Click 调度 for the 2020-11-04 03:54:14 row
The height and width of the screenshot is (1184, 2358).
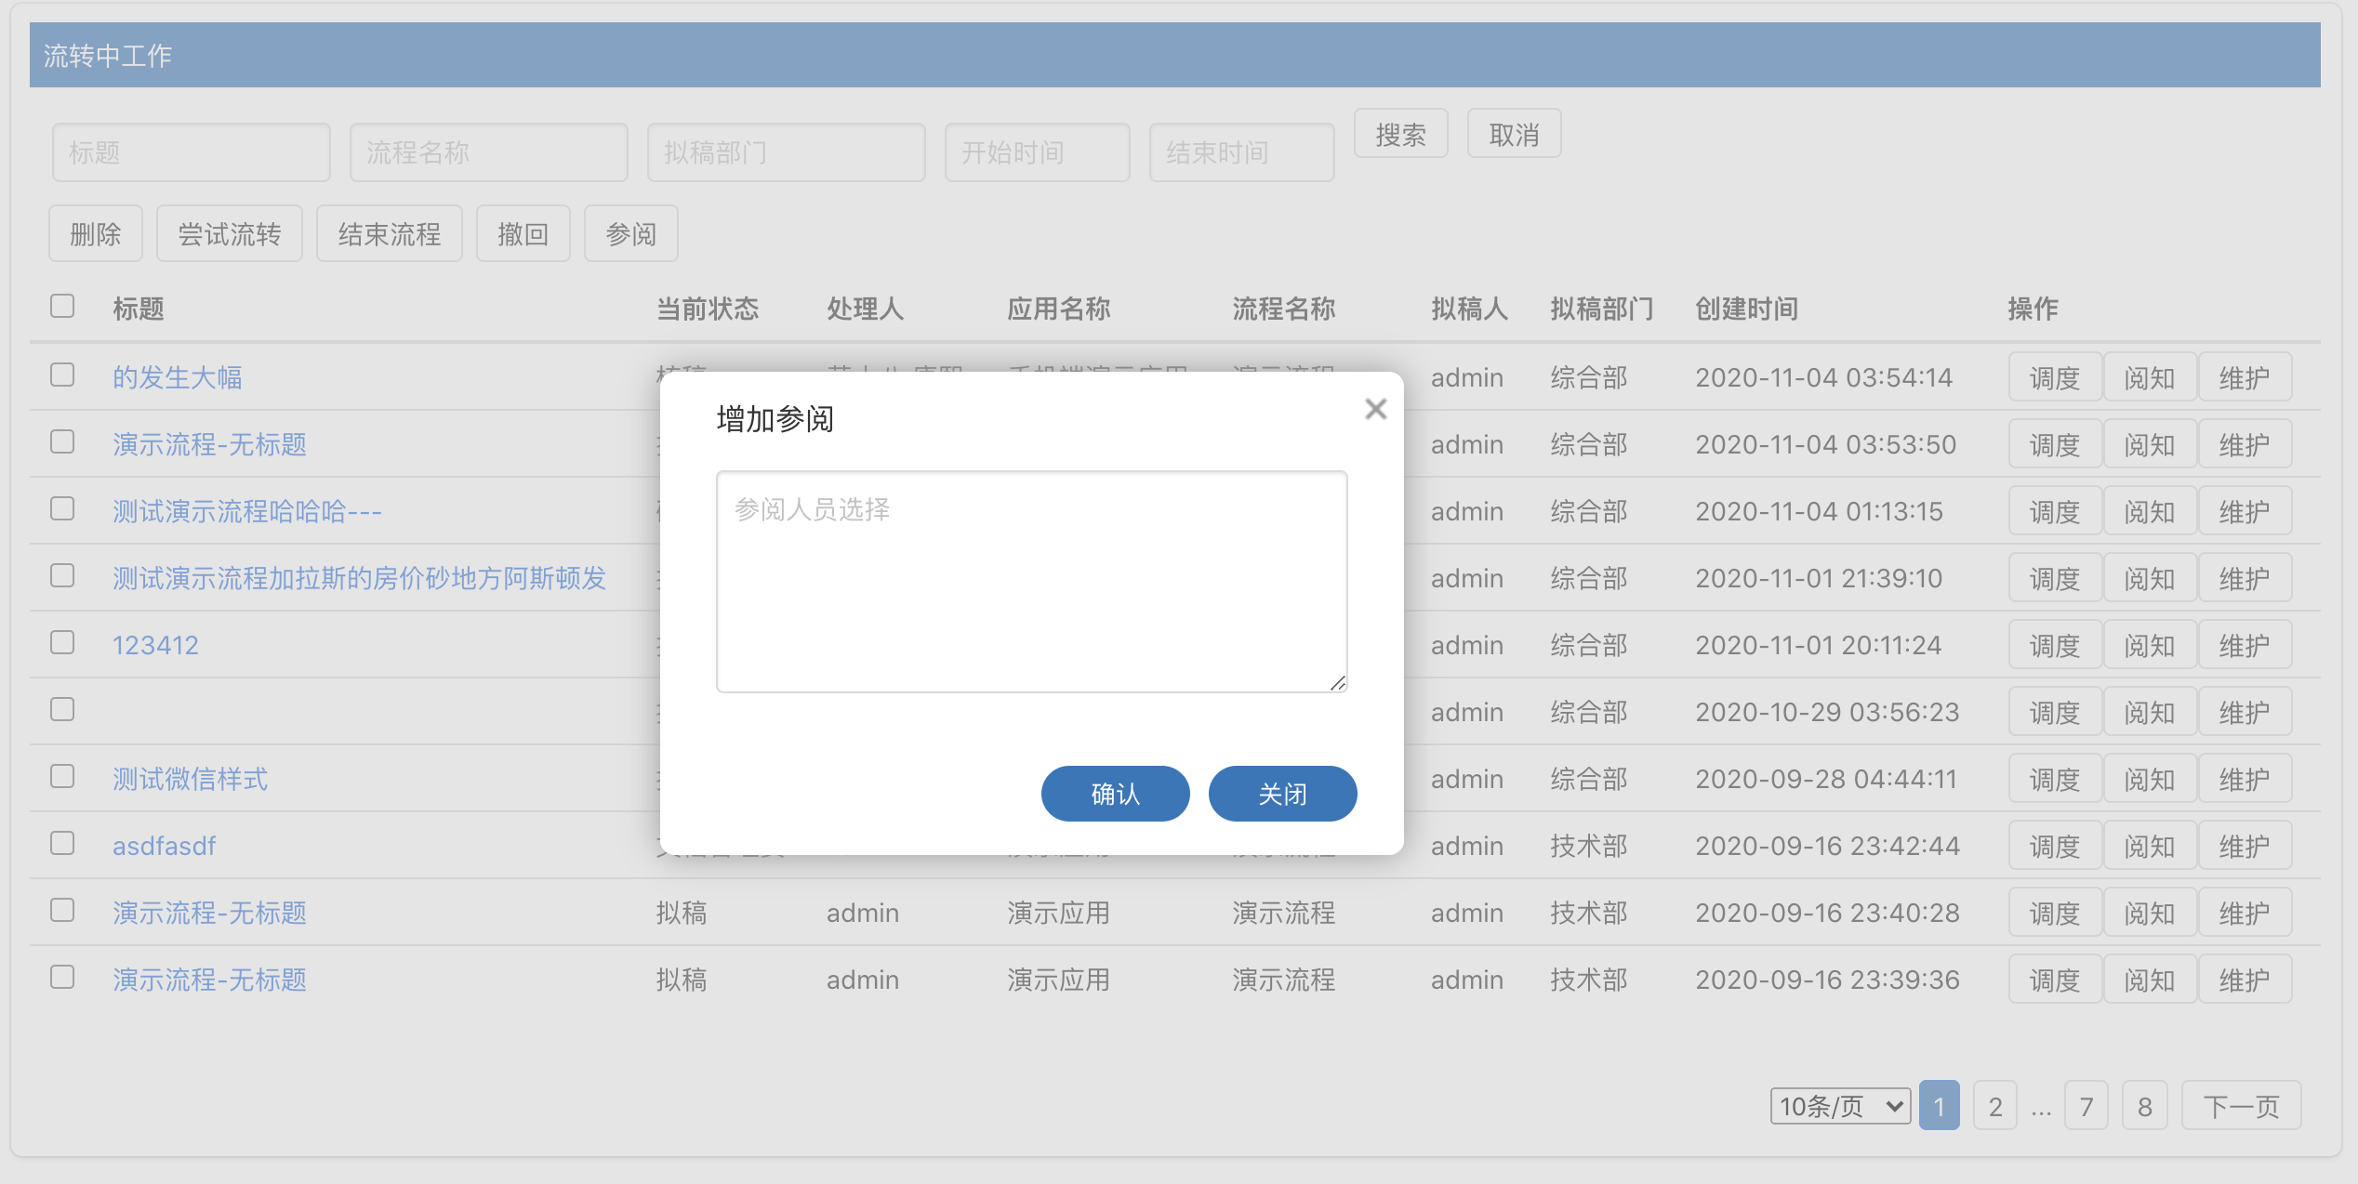(2055, 377)
